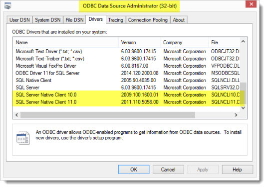
Task: Select the File DSN tab
Action: 74,20
